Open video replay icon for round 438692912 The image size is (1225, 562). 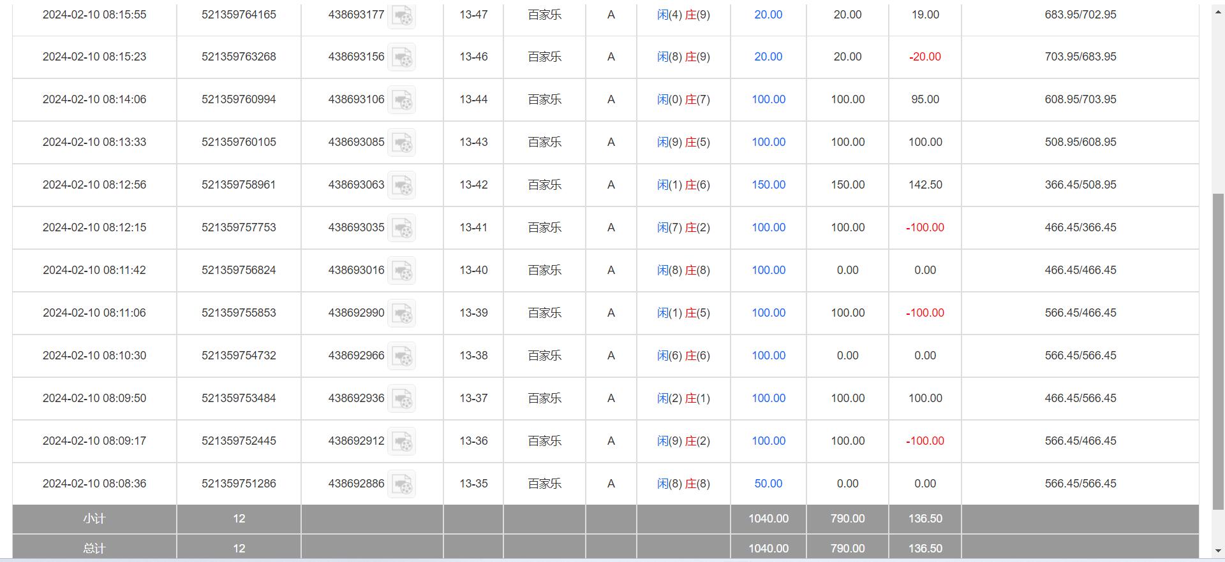point(402,442)
